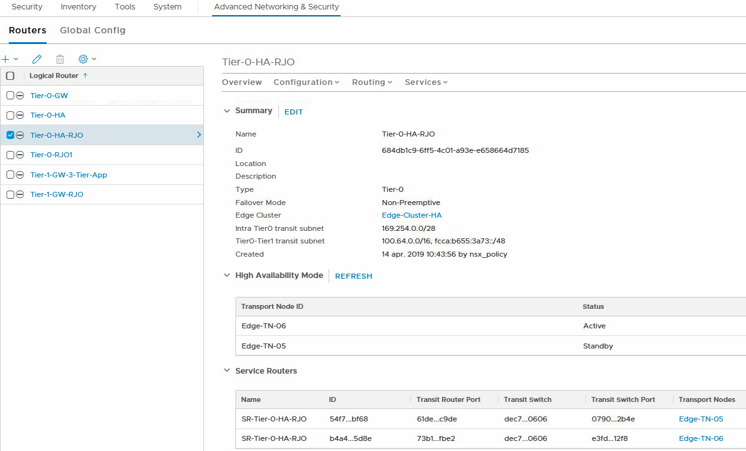Open the Tier-1-GW-3-Tier-App router
The height and width of the screenshot is (451, 746).
tap(69, 175)
